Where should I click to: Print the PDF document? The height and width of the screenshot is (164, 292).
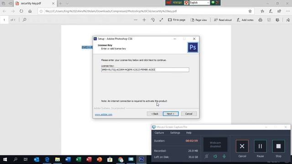pyautogui.click(x=261, y=20)
